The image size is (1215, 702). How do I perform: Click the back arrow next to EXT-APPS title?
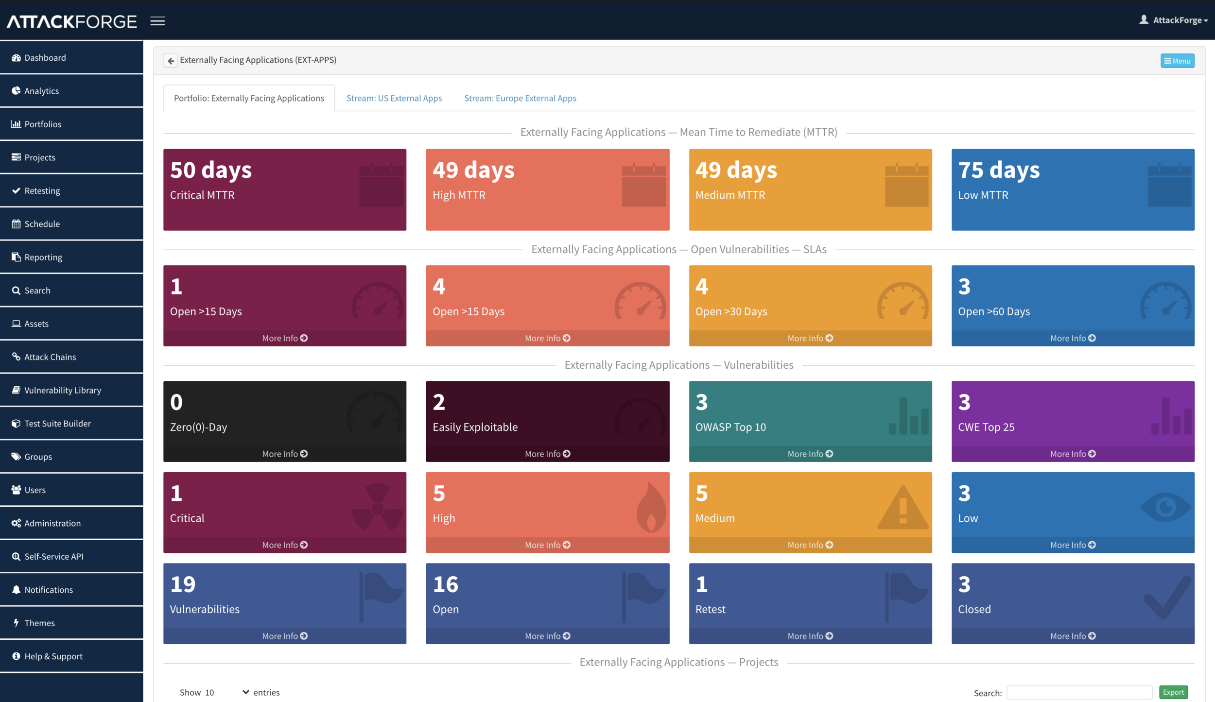tap(171, 61)
